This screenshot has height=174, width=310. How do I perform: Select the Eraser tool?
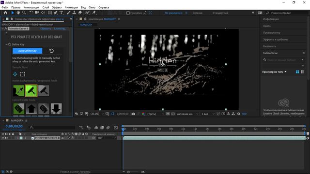80,13
